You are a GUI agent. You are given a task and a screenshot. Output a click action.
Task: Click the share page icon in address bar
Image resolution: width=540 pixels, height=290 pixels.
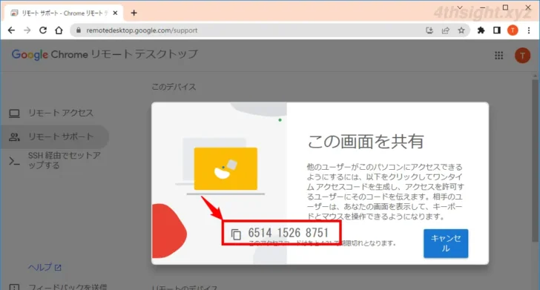click(x=445, y=30)
